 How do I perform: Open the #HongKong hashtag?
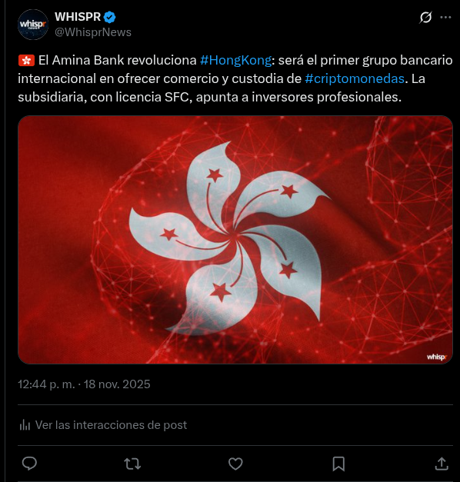tap(235, 60)
